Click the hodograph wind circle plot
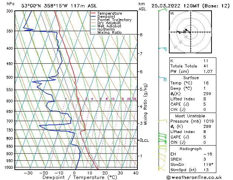 (190, 32)
